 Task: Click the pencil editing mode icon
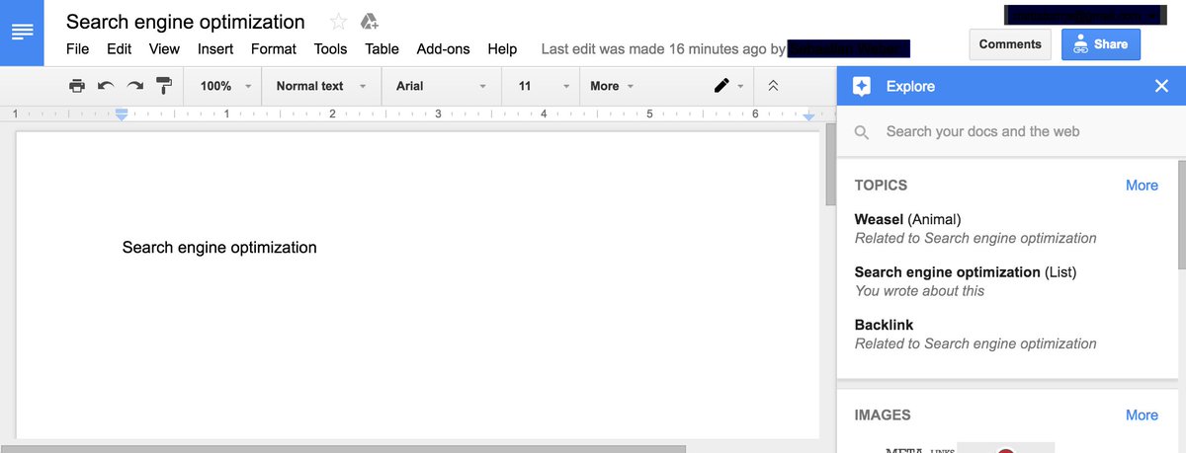click(721, 86)
